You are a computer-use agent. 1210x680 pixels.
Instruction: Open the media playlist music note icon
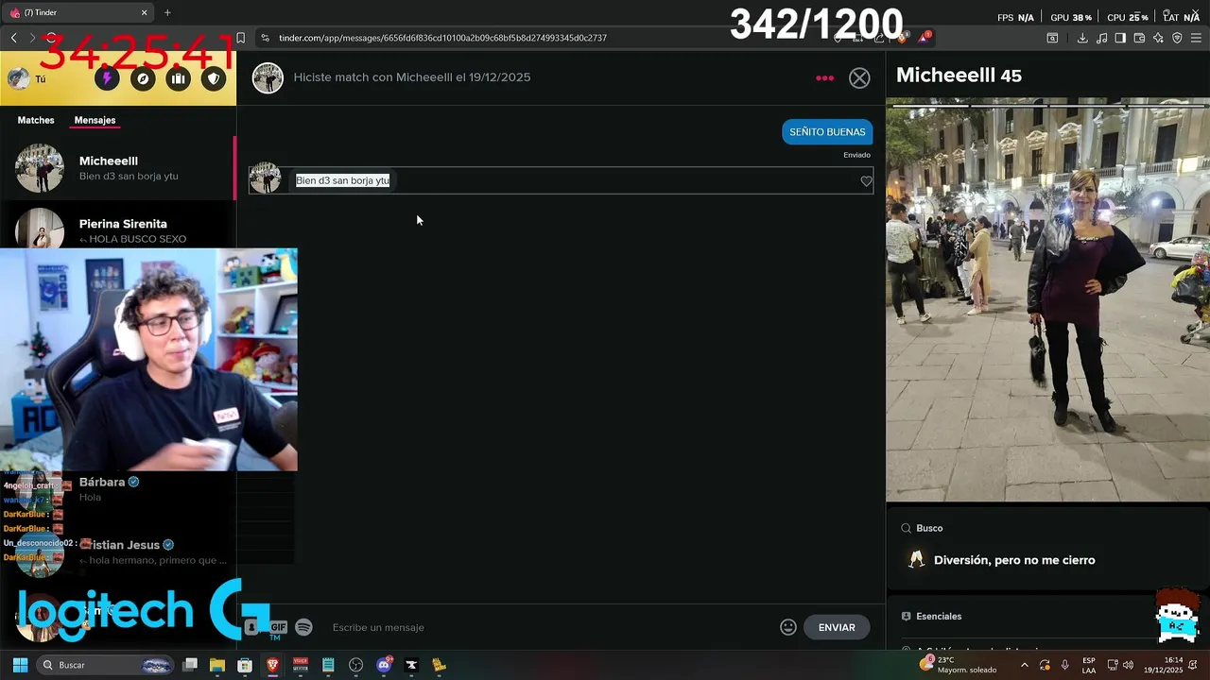pyautogui.click(x=1101, y=38)
